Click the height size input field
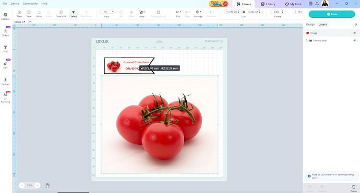The height and width of the screenshot is (193, 360). pos(254,12)
